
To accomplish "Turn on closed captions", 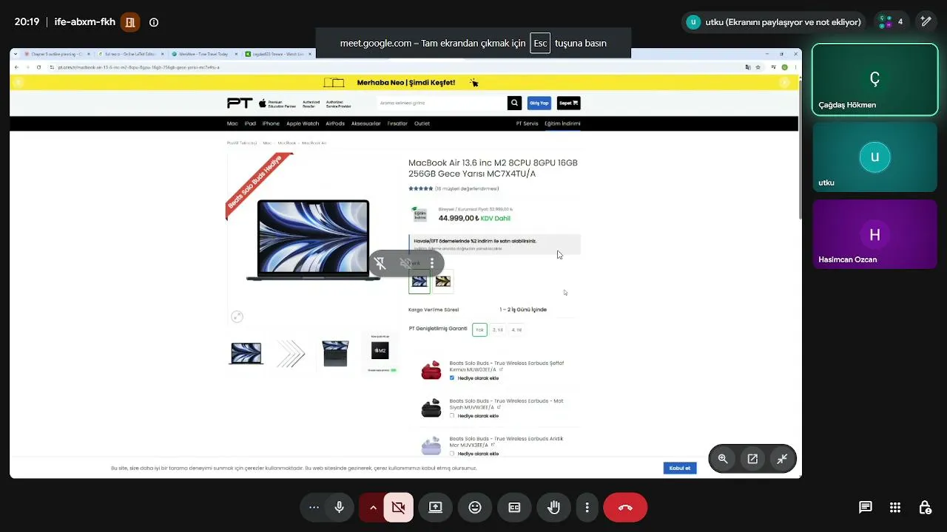I will tap(514, 508).
